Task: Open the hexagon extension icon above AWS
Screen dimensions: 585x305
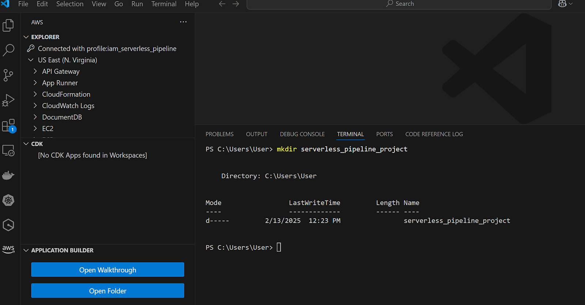Action: coord(8,225)
